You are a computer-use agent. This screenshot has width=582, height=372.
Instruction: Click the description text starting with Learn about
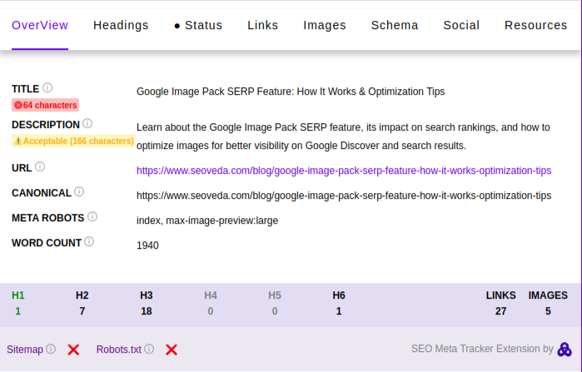coord(343,136)
